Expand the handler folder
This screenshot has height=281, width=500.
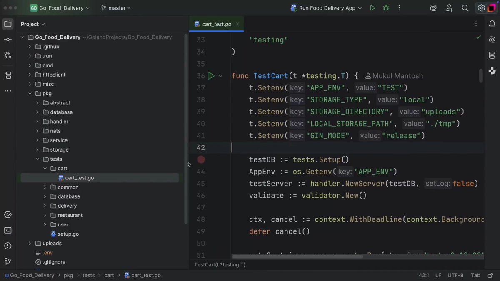pyautogui.click(x=37, y=122)
